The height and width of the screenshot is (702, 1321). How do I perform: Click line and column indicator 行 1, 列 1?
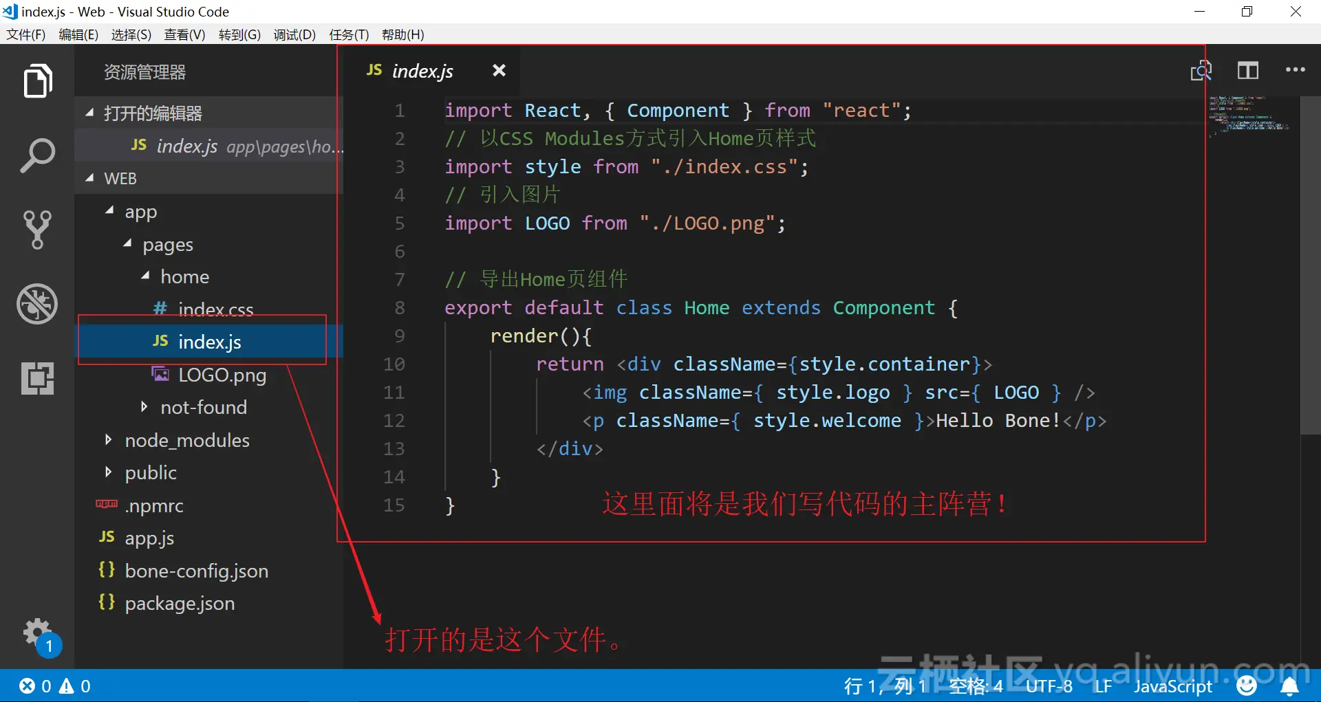click(886, 685)
